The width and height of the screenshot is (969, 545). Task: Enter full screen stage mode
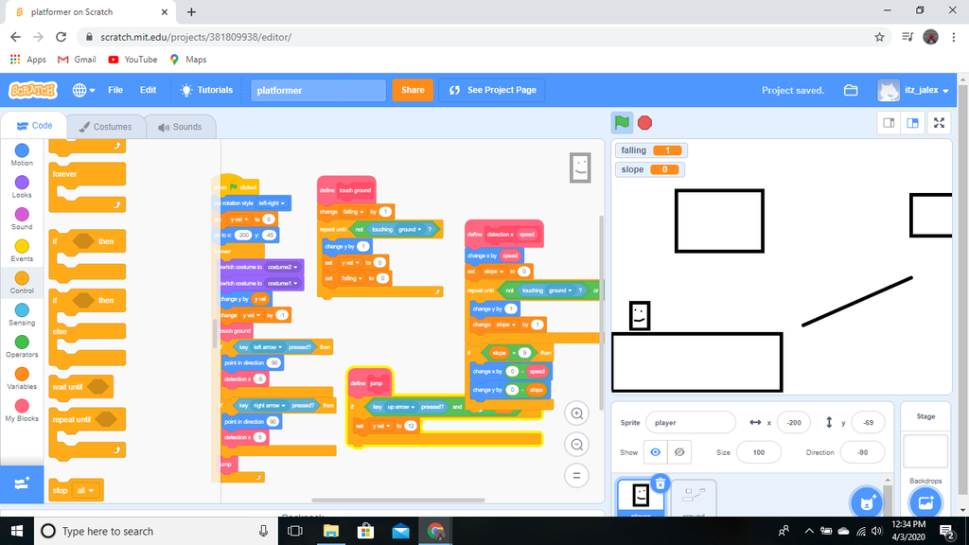[x=939, y=123]
